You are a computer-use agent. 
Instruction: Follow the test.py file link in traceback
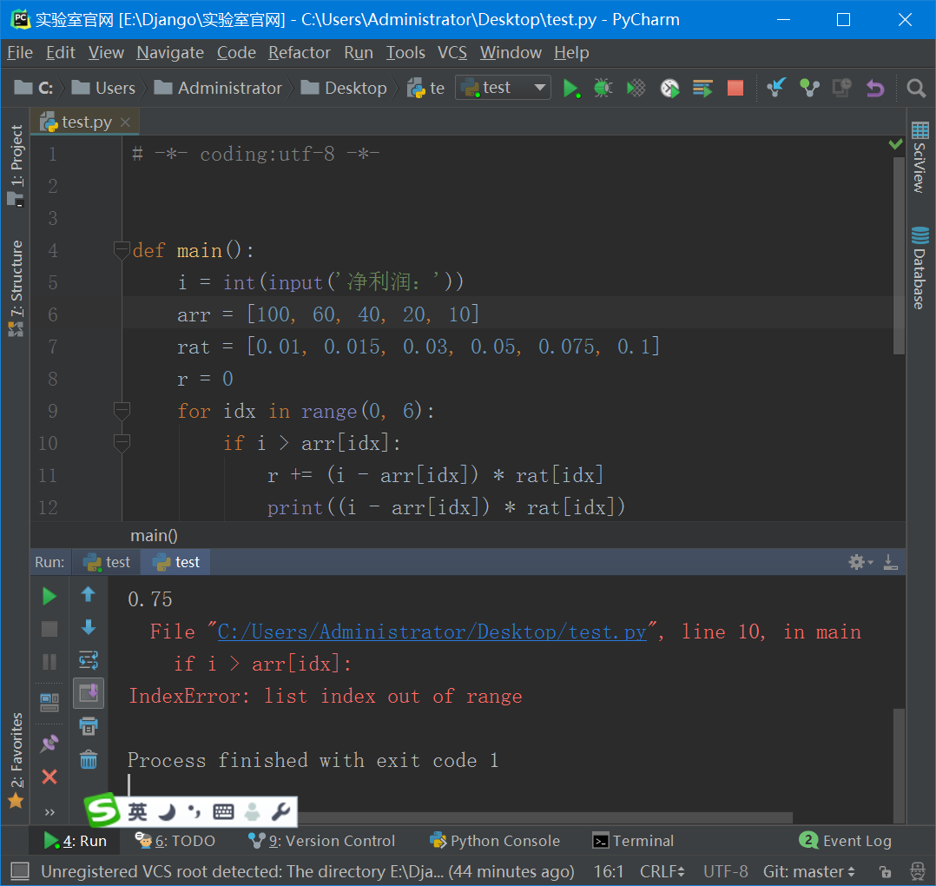(x=432, y=631)
